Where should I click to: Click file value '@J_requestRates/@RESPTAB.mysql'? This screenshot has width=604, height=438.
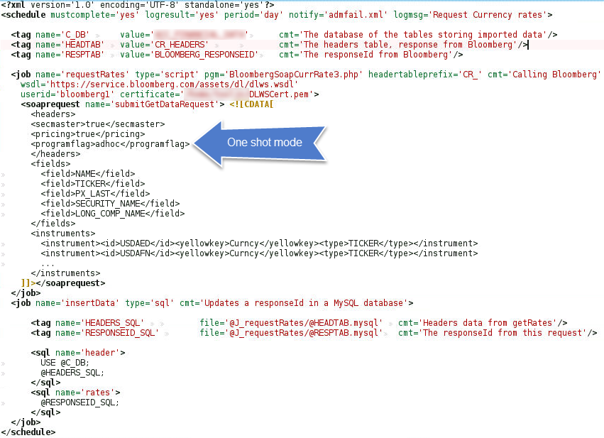(x=304, y=333)
